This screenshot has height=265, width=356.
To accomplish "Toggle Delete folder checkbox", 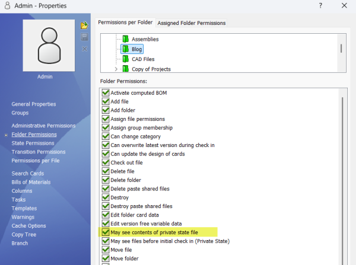I will (x=106, y=180).
